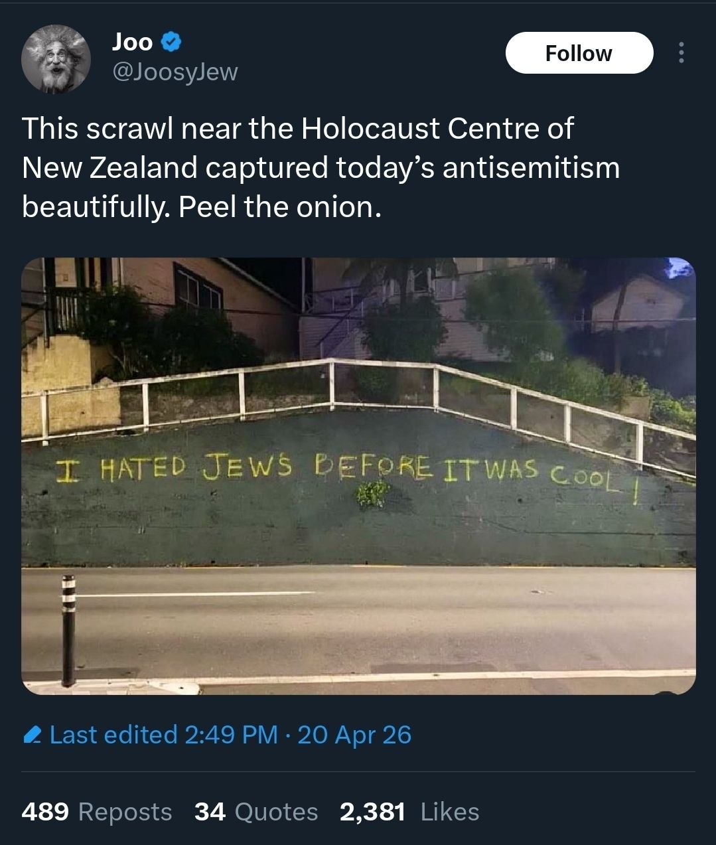The height and width of the screenshot is (845, 716).
Task: Show the 2,381 Likes list
Action: (409, 811)
